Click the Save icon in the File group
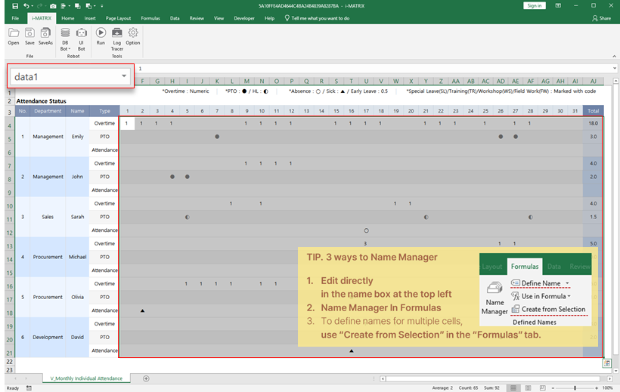 [x=29, y=35]
